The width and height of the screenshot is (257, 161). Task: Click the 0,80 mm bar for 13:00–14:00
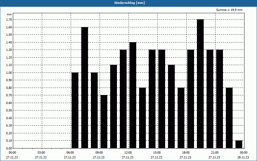coord(142,118)
